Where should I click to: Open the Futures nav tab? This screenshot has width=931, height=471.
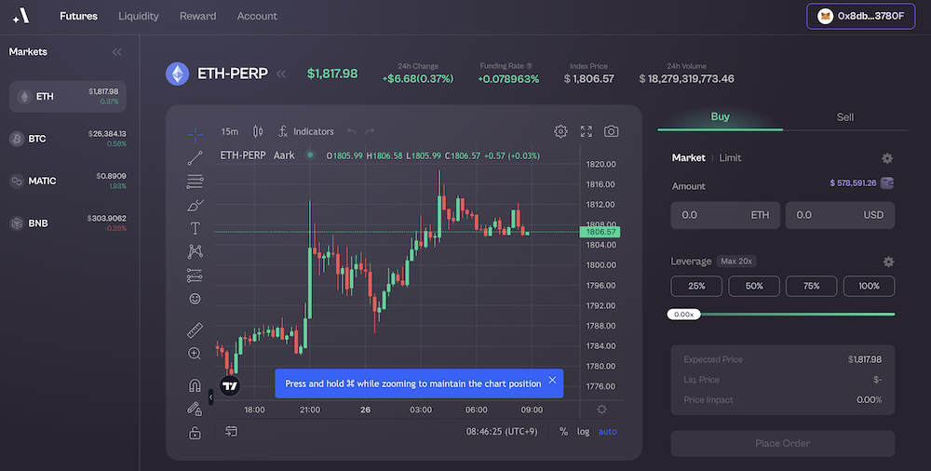click(78, 16)
